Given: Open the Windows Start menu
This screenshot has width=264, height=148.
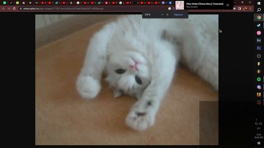Looking at the screenshot, I should tap(259, 3).
